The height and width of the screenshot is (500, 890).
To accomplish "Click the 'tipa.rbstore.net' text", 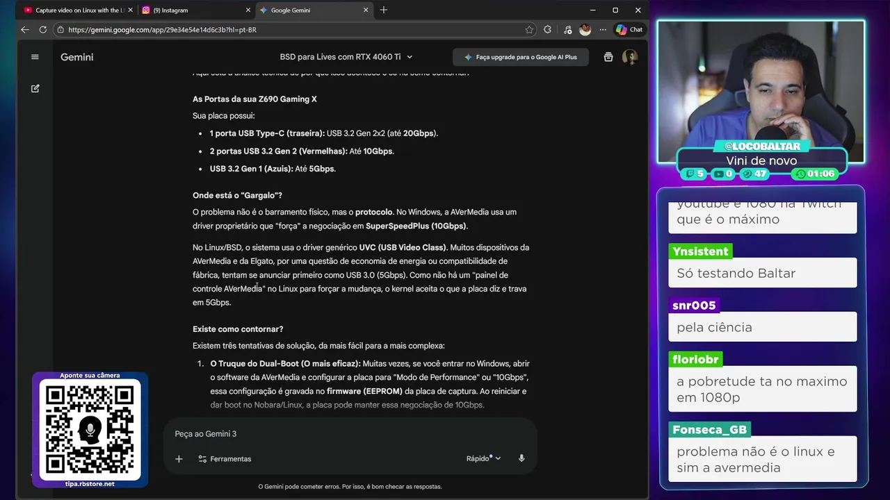I will [x=90, y=483].
